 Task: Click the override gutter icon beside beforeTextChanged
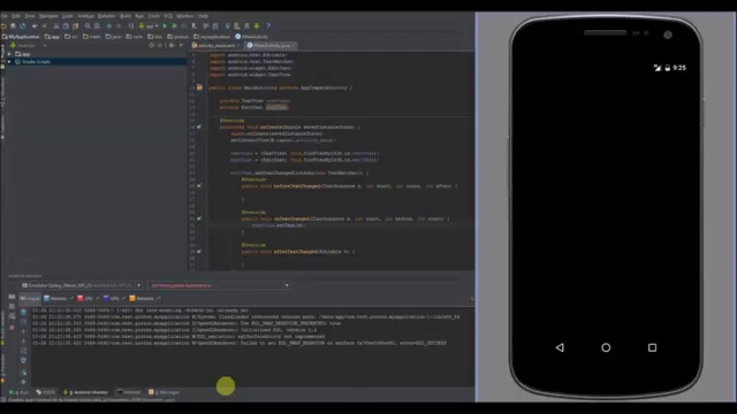click(199, 186)
